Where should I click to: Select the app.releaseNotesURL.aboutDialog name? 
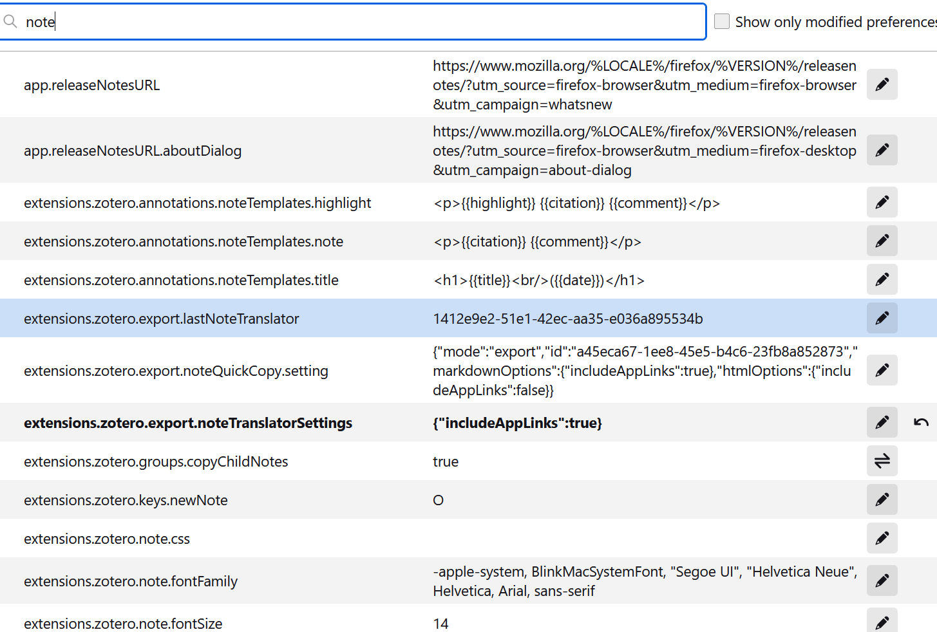(x=133, y=151)
